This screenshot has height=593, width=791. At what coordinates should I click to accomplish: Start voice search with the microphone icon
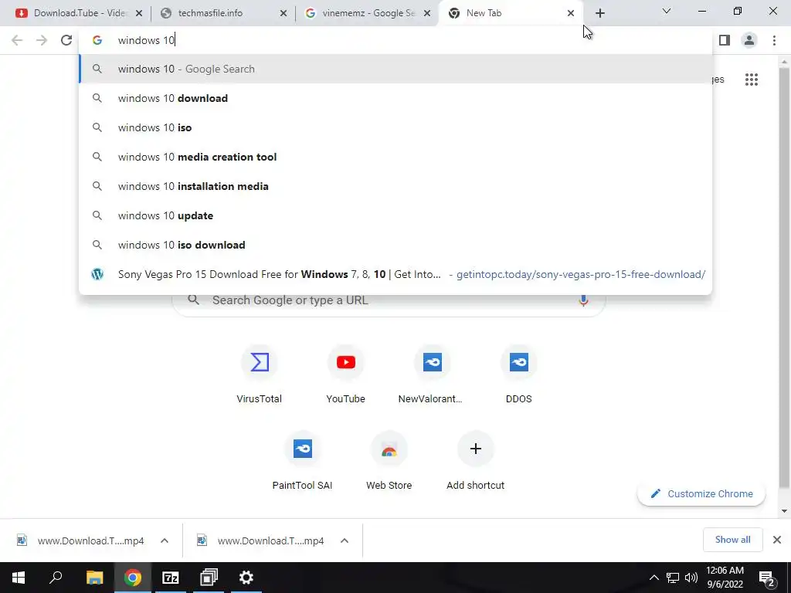point(583,300)
